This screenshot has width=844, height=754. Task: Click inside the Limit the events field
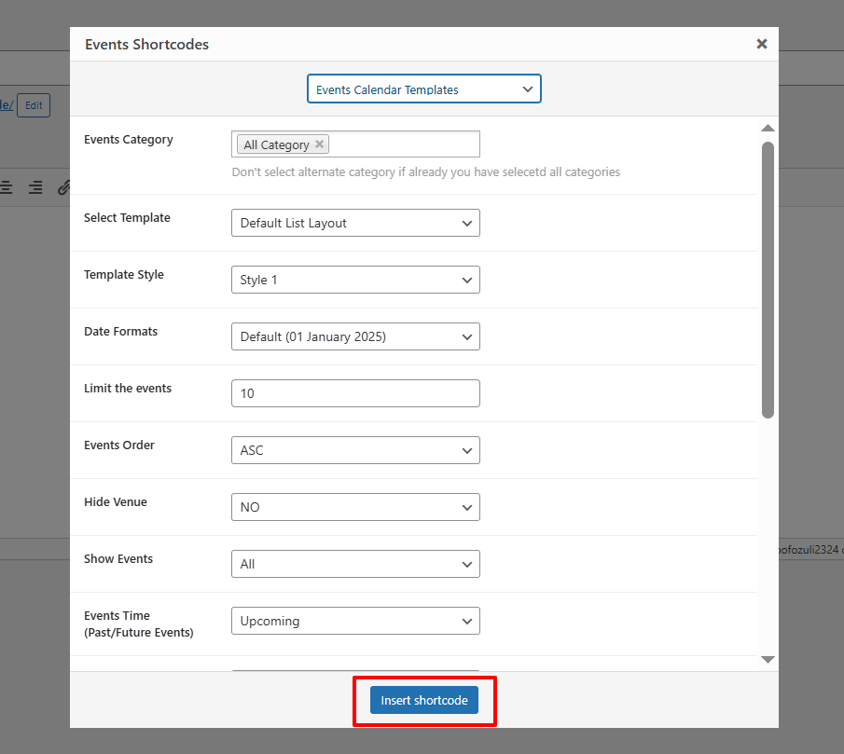355,393
